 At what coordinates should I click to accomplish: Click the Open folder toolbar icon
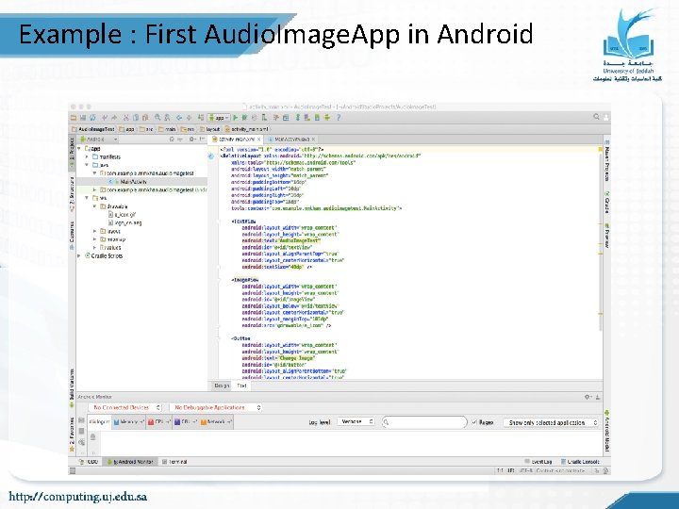click(x=74, y=118)
